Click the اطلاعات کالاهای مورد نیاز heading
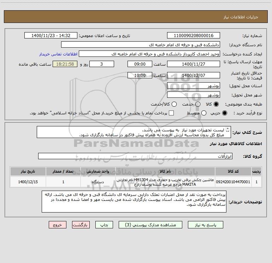The width and height of the screenshot is (272, 263). pyautogui.click(x=236, y=144)
